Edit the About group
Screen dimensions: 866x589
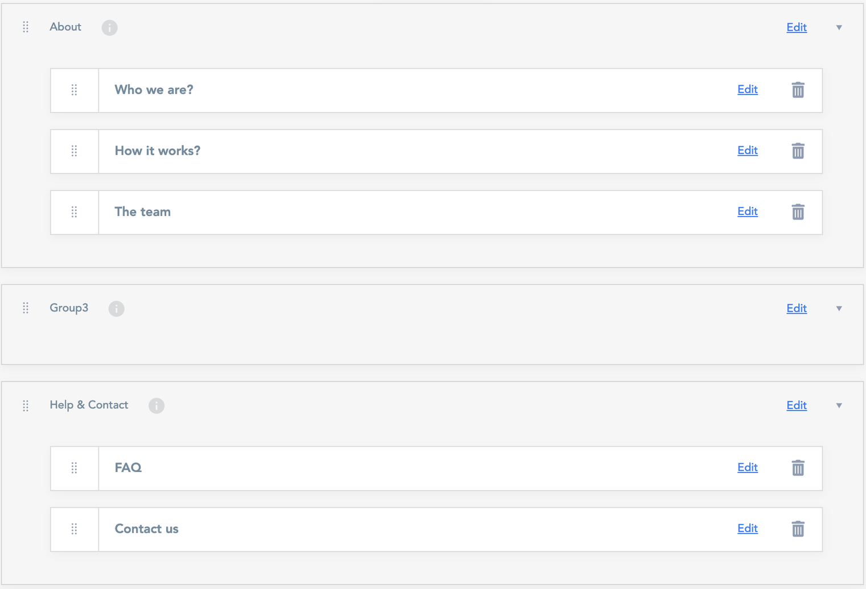pos(796,27)
